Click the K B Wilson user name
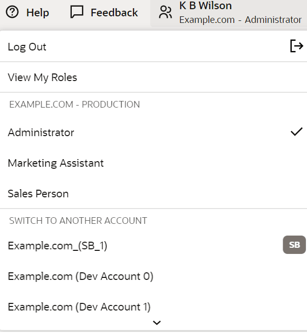 pos(206,6)
